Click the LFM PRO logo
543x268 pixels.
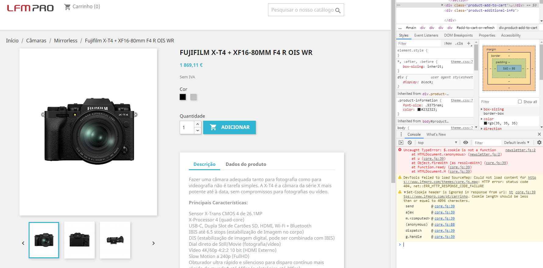tap(30, 8)
